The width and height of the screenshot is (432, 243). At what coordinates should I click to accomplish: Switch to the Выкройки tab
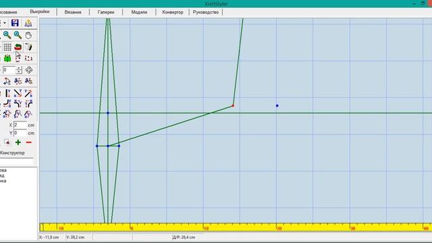[x=40, y=11]
